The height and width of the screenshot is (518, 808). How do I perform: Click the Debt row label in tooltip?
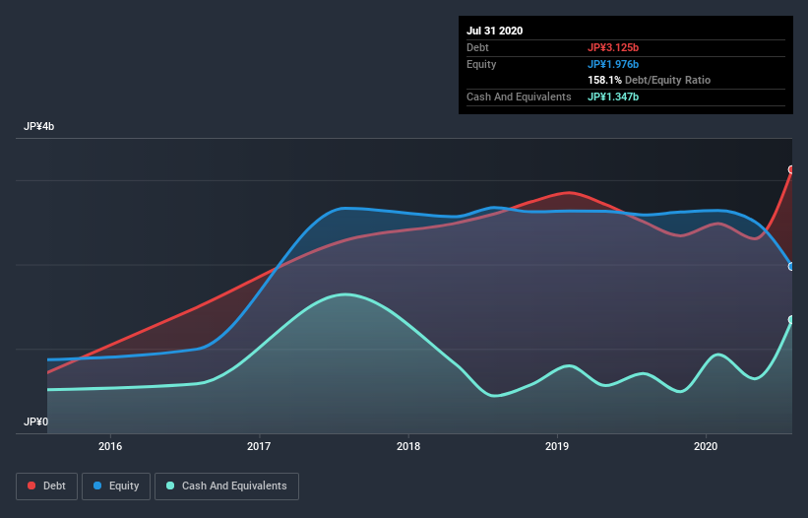[477, 47]
